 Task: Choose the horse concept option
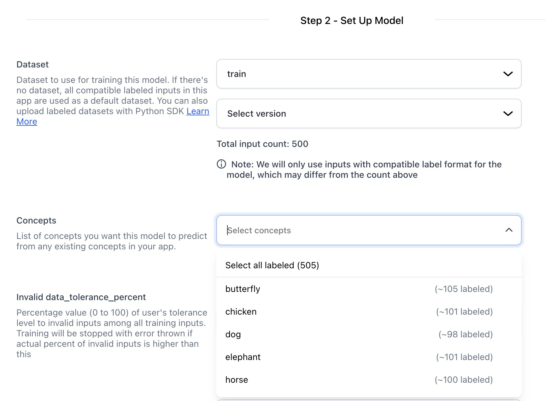point(237,380)
